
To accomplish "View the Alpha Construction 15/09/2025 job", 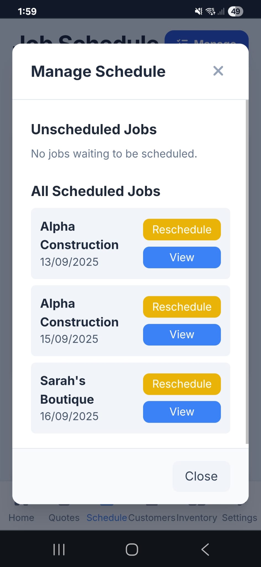I will (x=182, y=334).
